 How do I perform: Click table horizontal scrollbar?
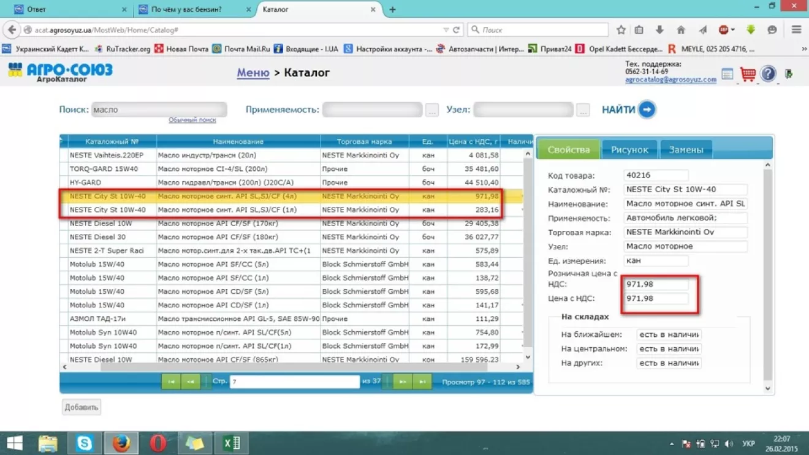291,367
